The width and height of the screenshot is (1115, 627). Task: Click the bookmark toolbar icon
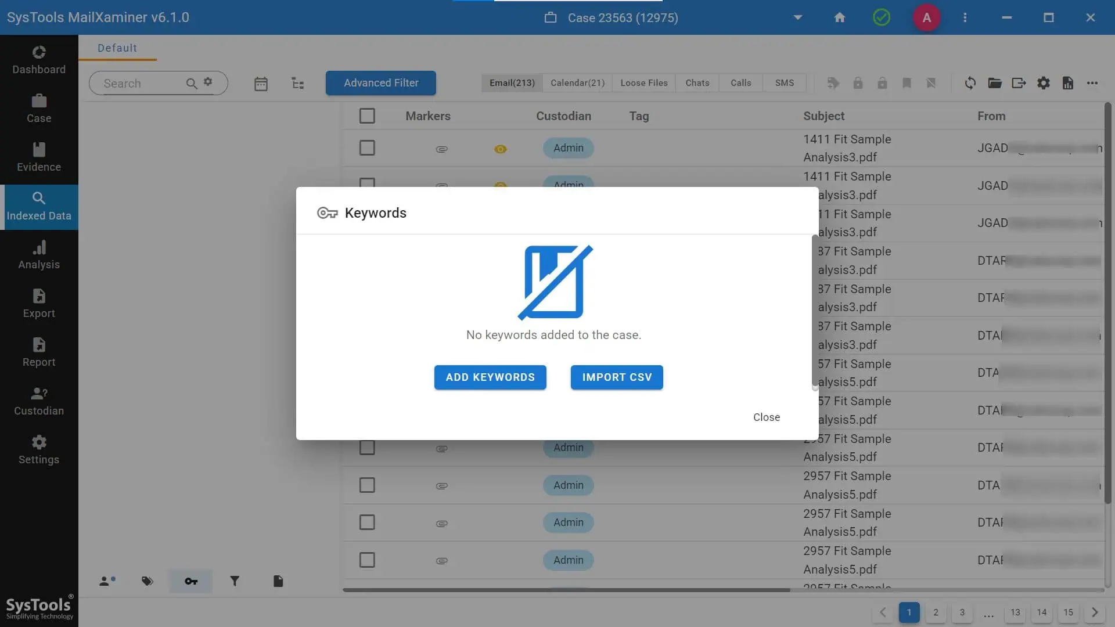pos(907,83)
